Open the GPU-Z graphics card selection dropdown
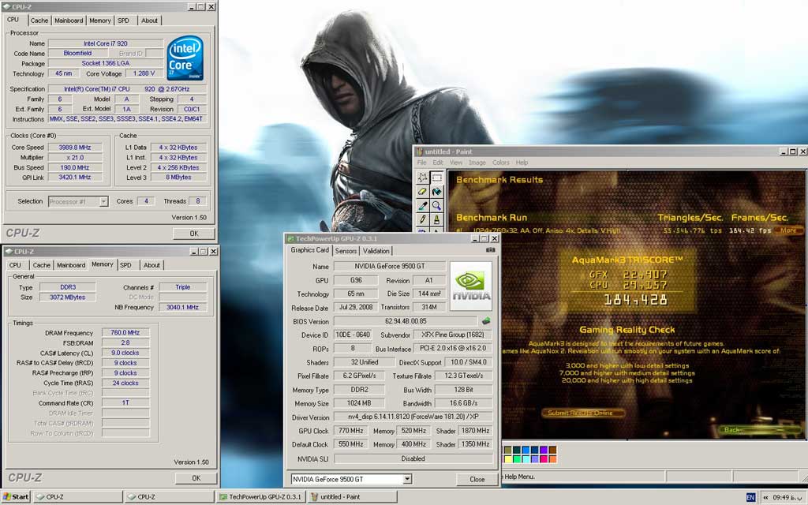Viewport: 808px width, 505px height. 407,479
